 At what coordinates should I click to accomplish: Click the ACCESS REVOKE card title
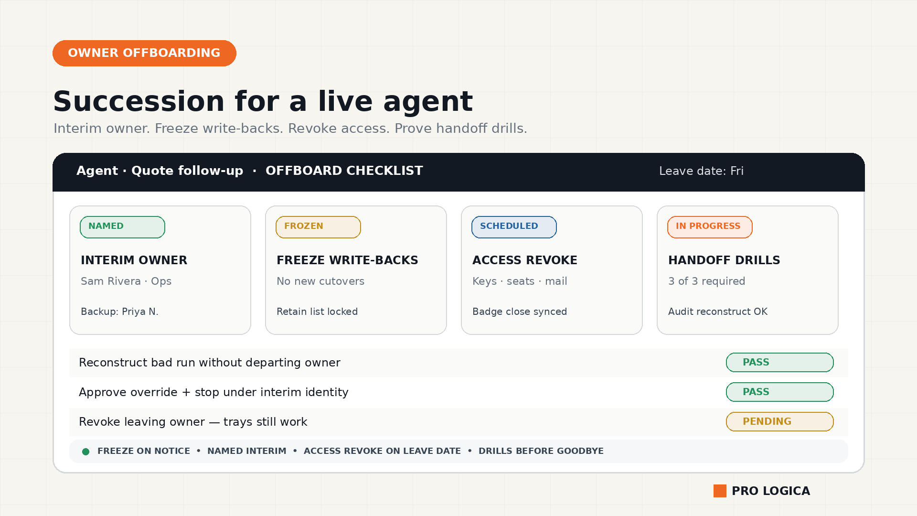tap(525, 260)
